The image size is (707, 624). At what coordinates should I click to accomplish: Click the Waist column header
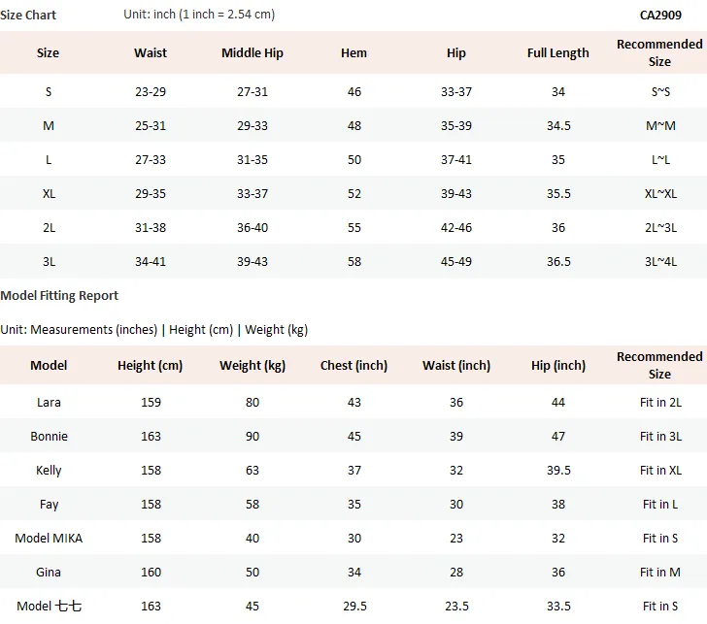pos(151,53)
